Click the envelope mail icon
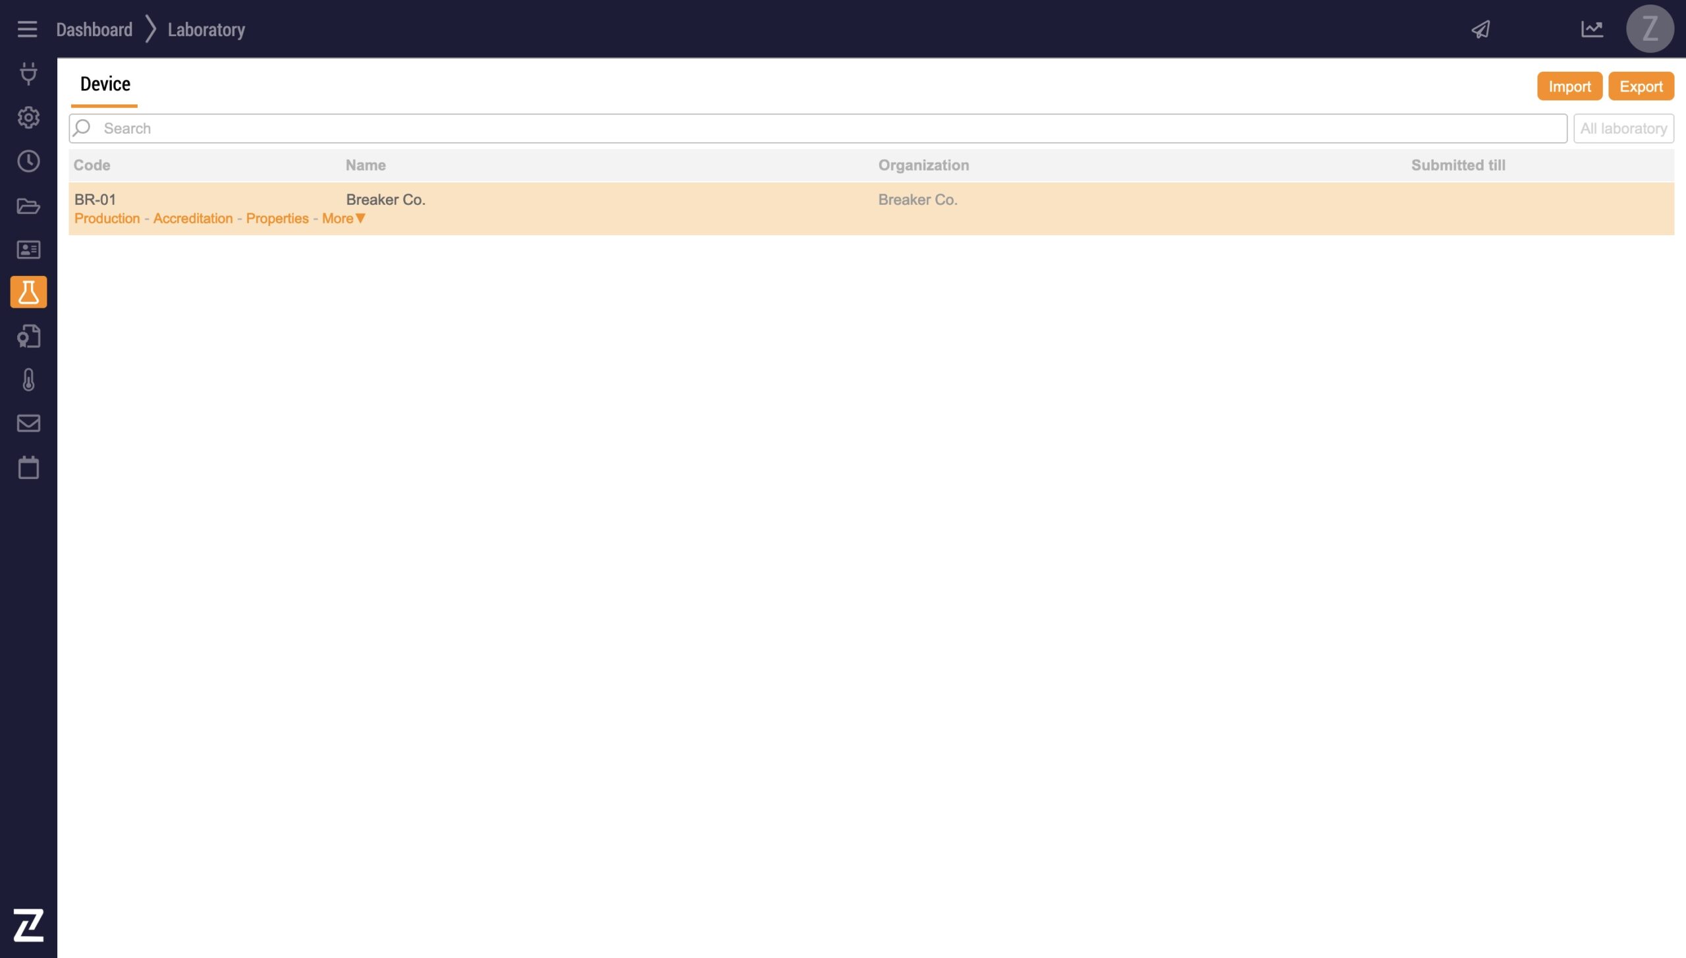1686x958 pixels. (x=28, y=423)
